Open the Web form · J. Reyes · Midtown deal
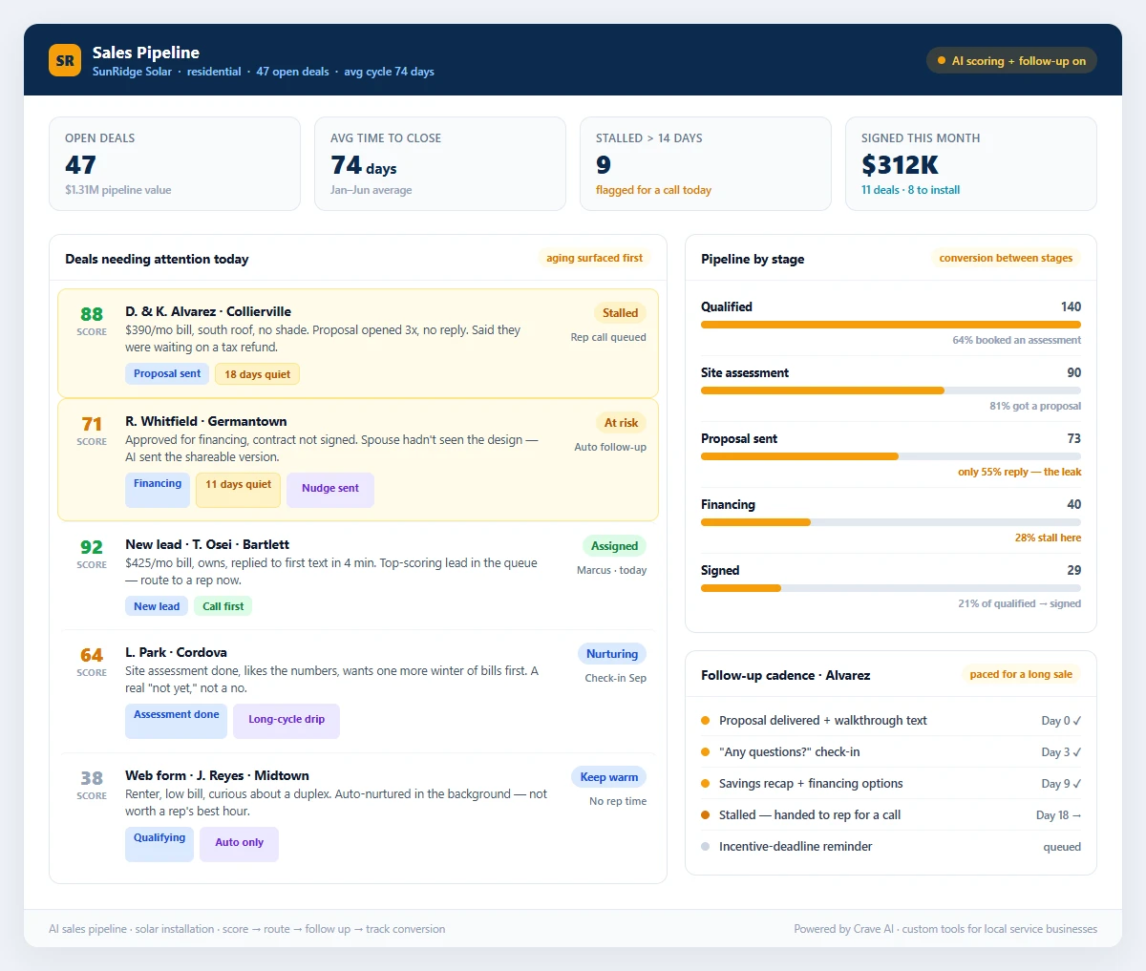1146x971 pixels. pyautogui.click(x=358, y=814)
